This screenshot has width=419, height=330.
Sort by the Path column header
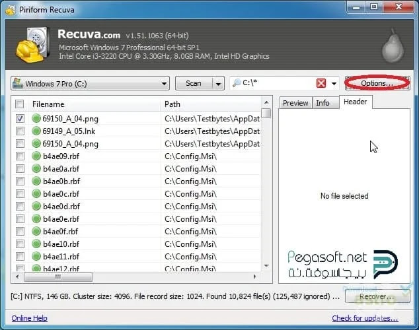point(211,104)
